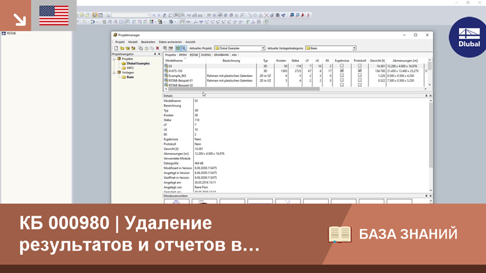Open the combo box in main RSTAB toolbar

pyautogui.click(x=148, y=15)
